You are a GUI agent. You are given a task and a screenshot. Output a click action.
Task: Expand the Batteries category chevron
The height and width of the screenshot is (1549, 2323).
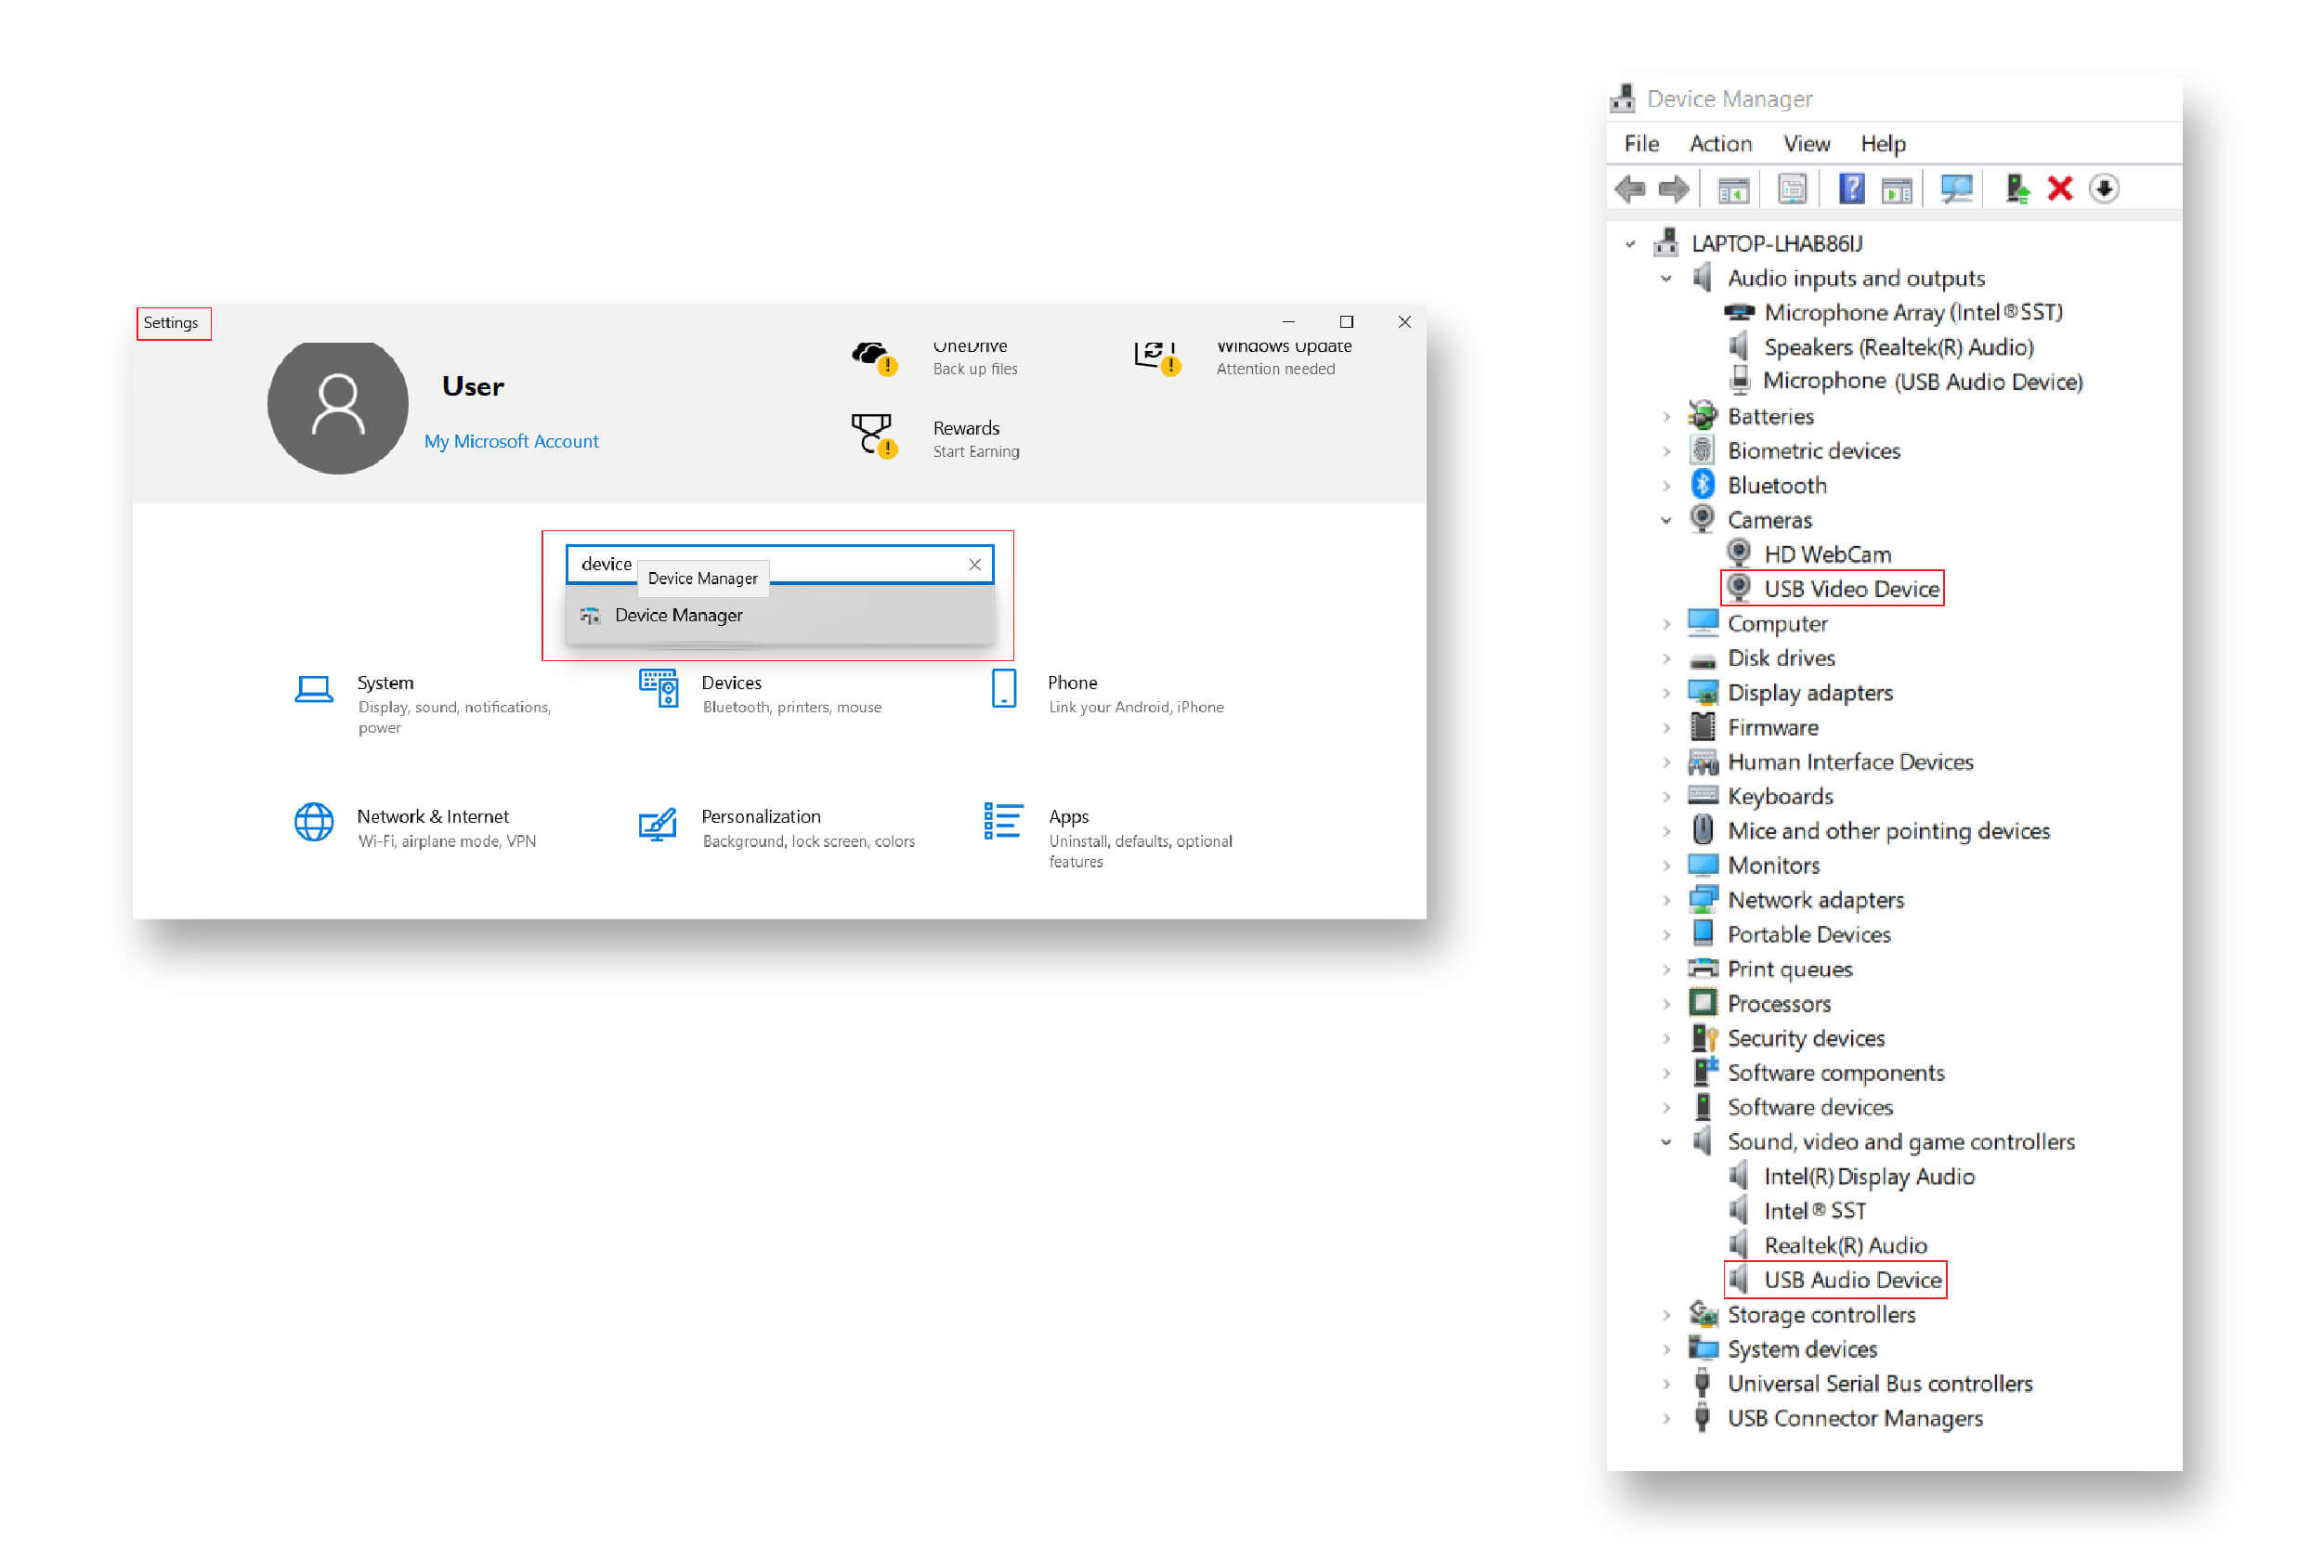[x=1666, y=417]
